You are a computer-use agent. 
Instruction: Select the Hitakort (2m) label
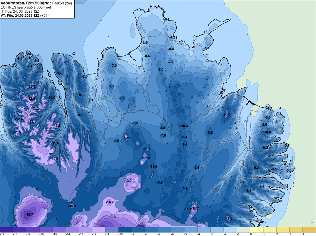(61, 3)
